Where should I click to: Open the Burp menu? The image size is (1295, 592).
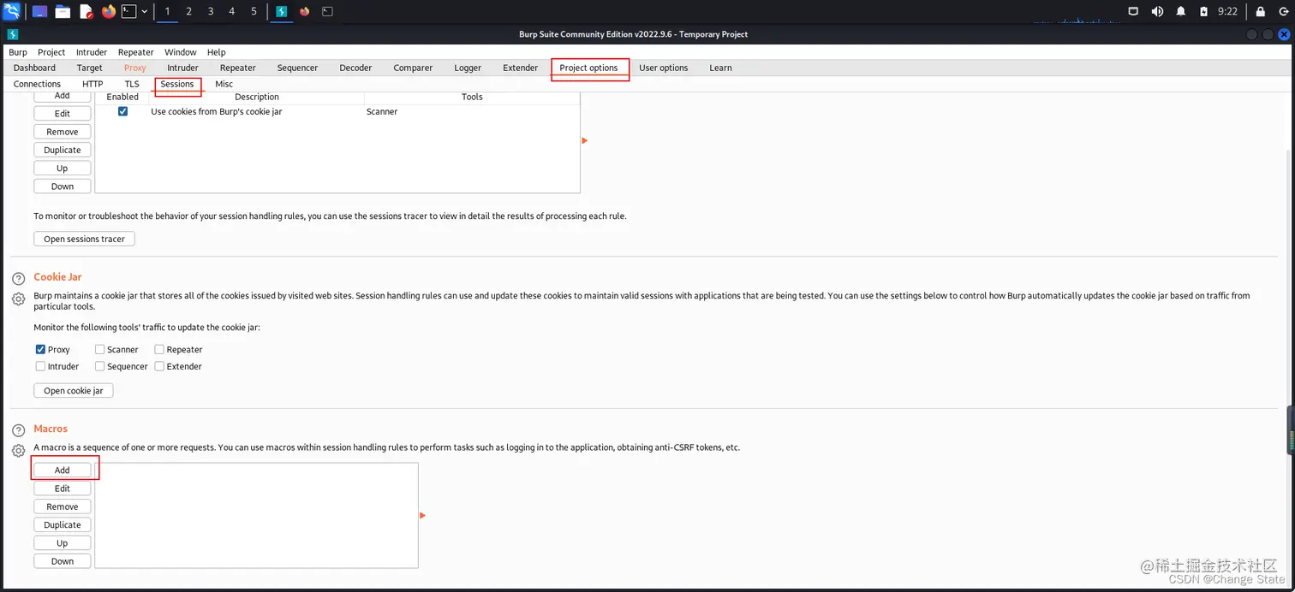tap(18, 52)
